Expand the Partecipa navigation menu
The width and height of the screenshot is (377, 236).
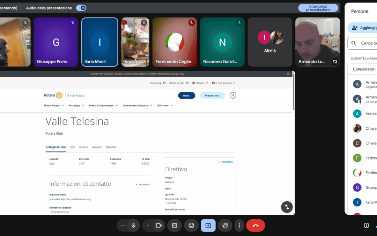coord(76,106)
